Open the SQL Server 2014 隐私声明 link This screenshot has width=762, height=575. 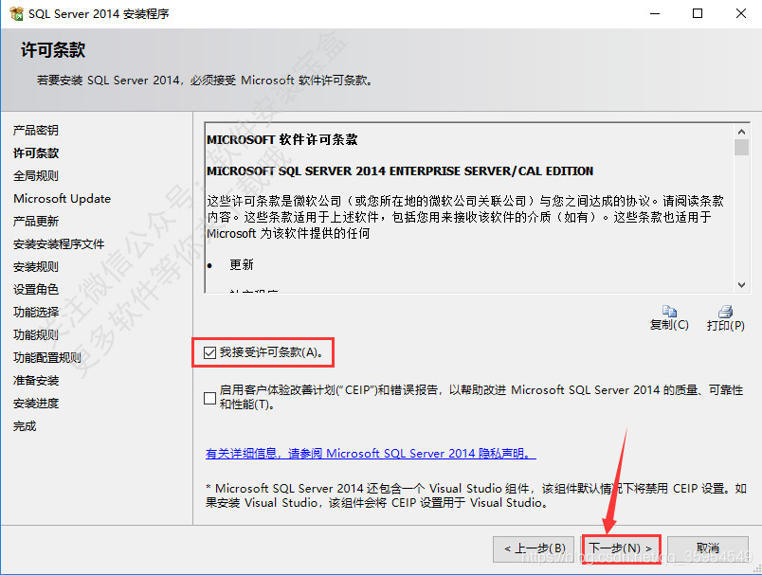[x=371, y=454]
